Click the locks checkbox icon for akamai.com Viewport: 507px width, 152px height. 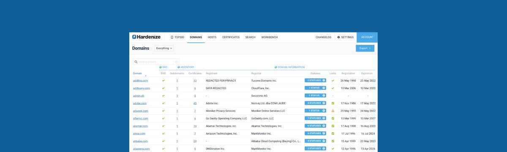click(x=333, y=126)
